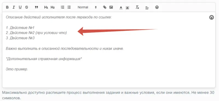Click the line 'Важно выполнить в описанной последовательности'
This screenshot has width=219, height=101.
coord(65,49)
